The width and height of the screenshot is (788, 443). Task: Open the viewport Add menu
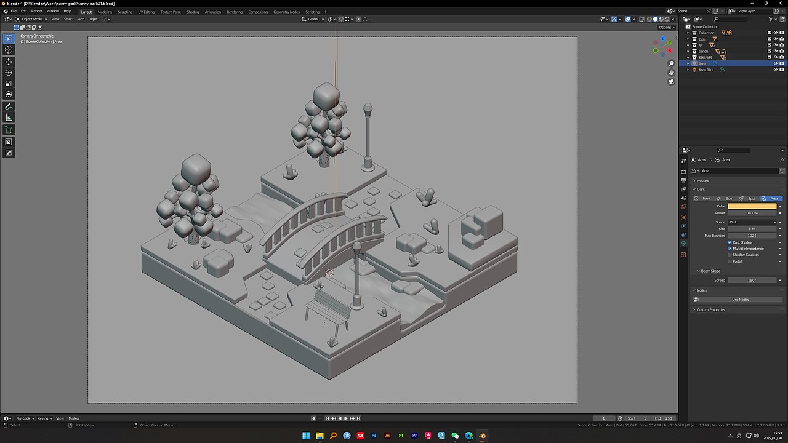coord(81,19)
